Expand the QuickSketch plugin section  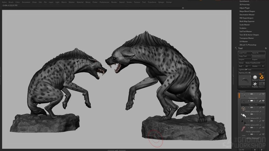pos(244,1)
